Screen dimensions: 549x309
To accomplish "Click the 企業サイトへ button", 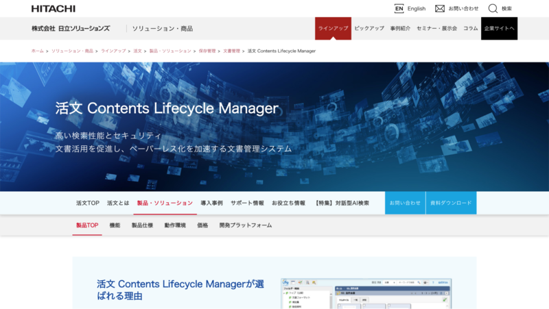I will [499, 28].
